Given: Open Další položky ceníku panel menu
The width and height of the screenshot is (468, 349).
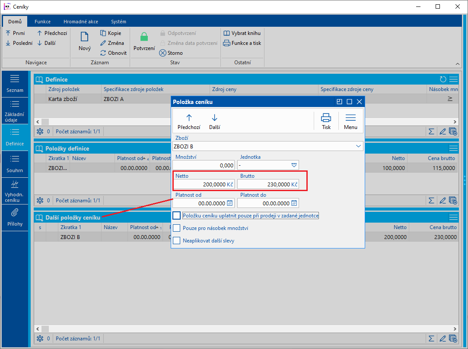Looking at the screenshot, I should coord(453,217).
